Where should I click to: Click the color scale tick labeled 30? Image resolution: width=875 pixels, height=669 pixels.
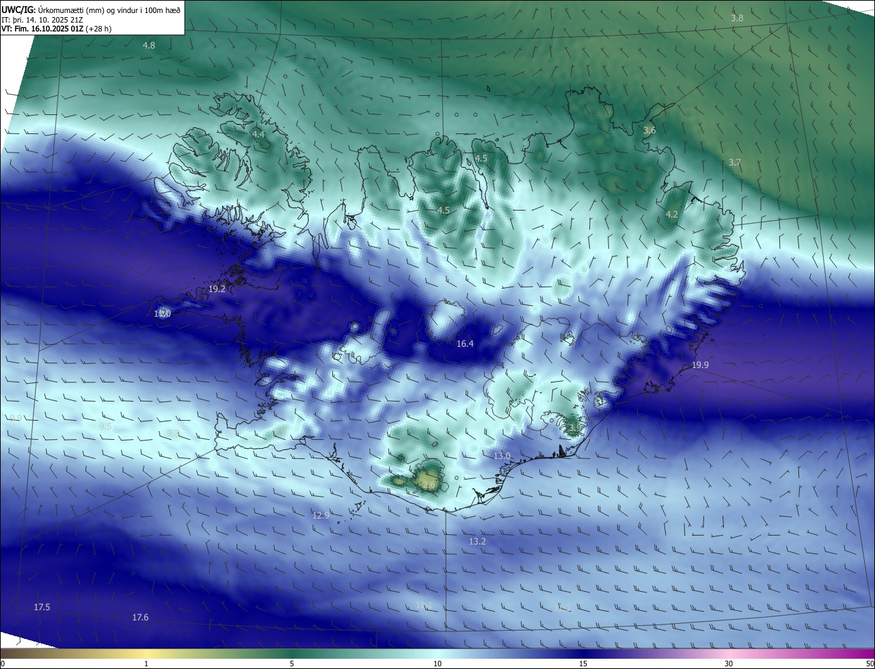click(729, 664)
